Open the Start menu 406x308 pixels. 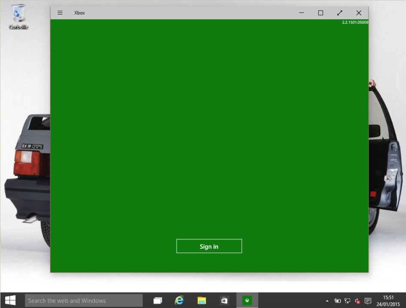(9, 300)
